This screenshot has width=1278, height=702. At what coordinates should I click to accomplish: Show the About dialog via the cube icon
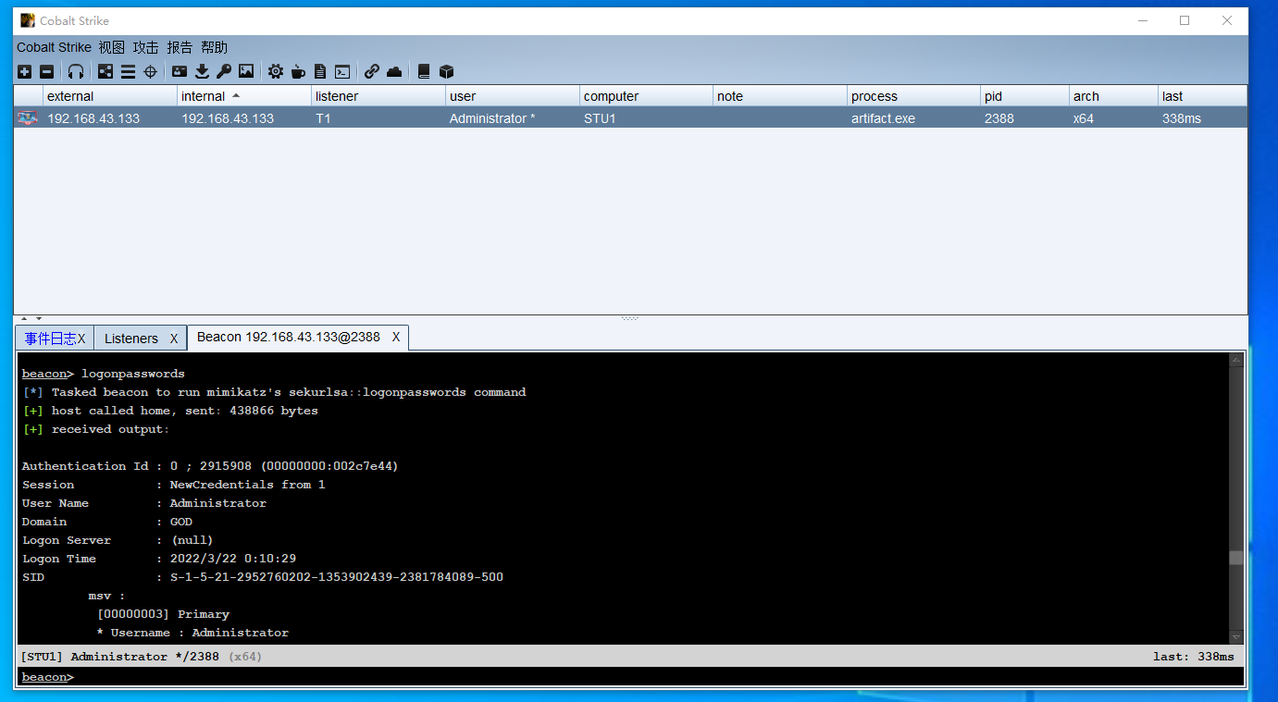(446, 71)
